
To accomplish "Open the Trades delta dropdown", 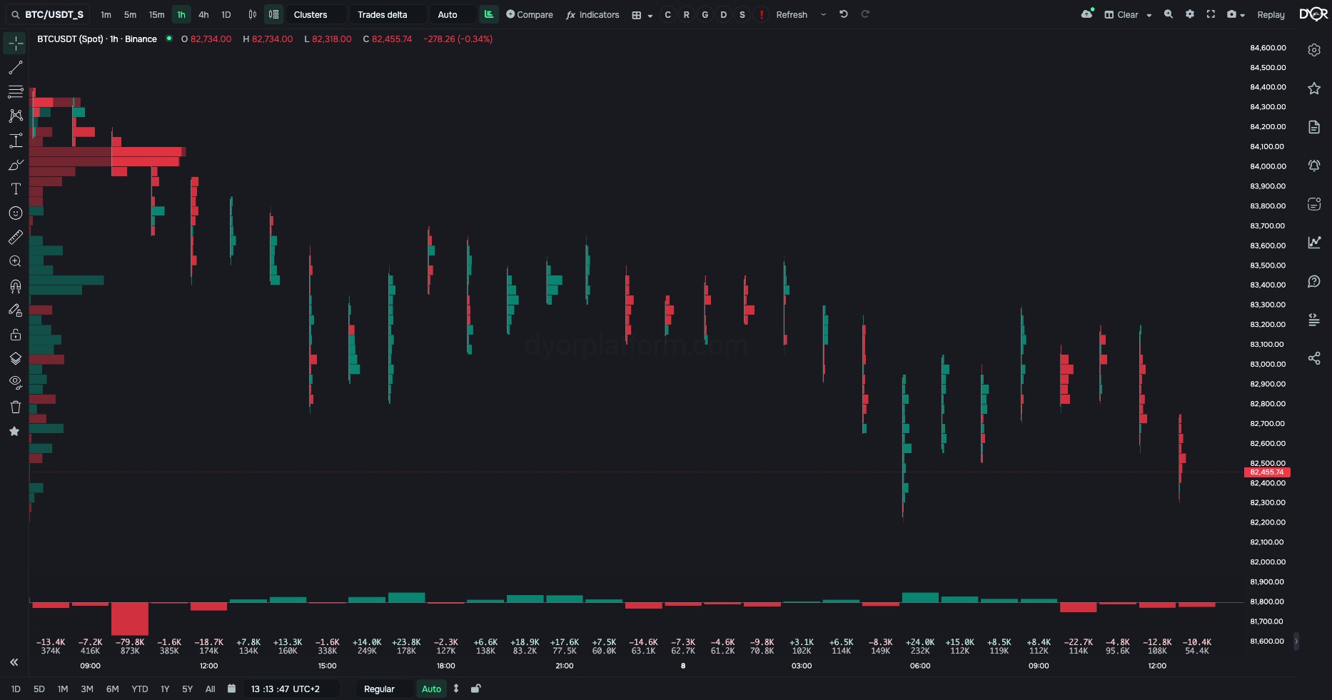I will point(388,14).
